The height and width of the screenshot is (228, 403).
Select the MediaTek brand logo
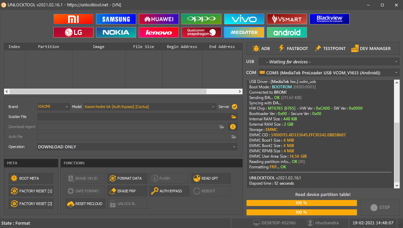tap(244, 32)
